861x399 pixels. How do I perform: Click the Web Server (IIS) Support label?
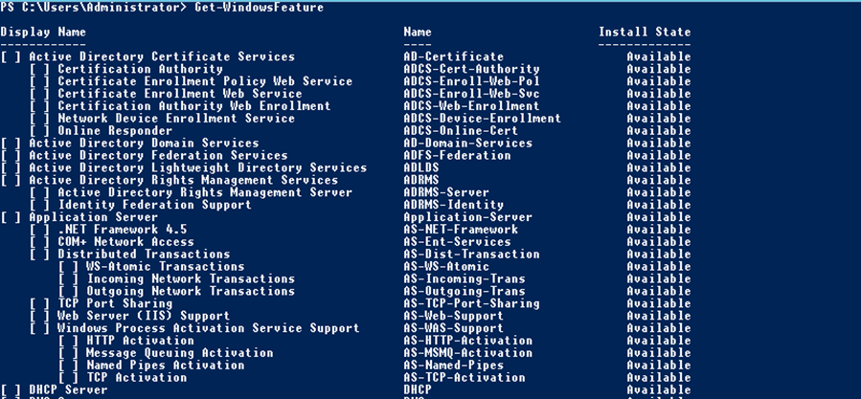tap(144, 316)
